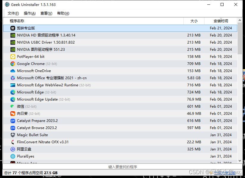Click the 剪映专业版 app icon
245x178 pixels.
(x=13, y=28)
